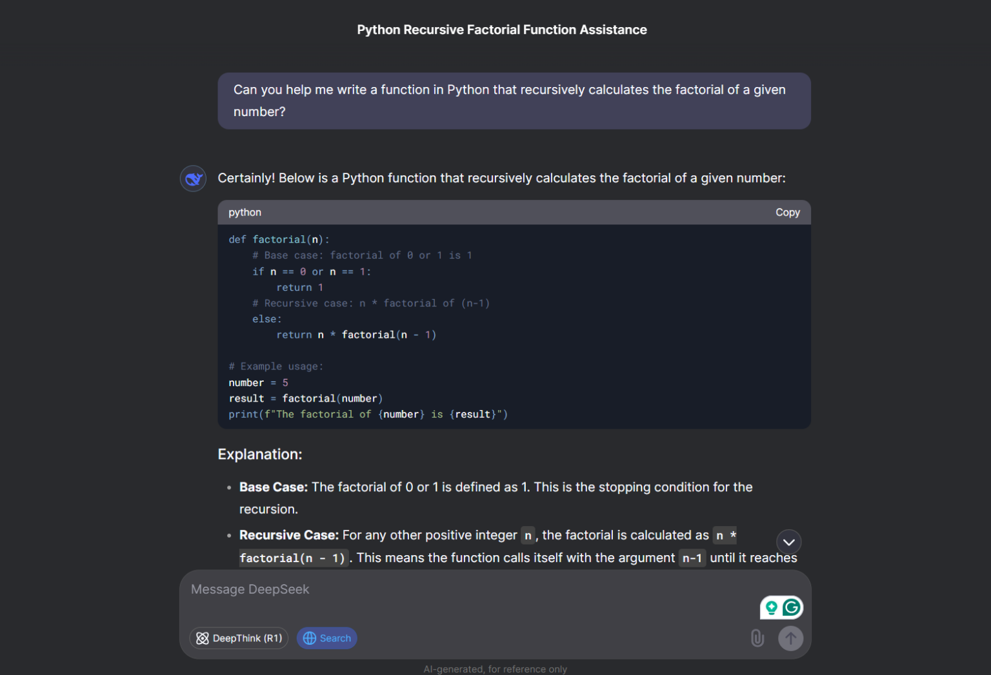The height and width of the screenshot is (675, 991).
Task: Copy the Python code block
Action: (x=787, y=212)
